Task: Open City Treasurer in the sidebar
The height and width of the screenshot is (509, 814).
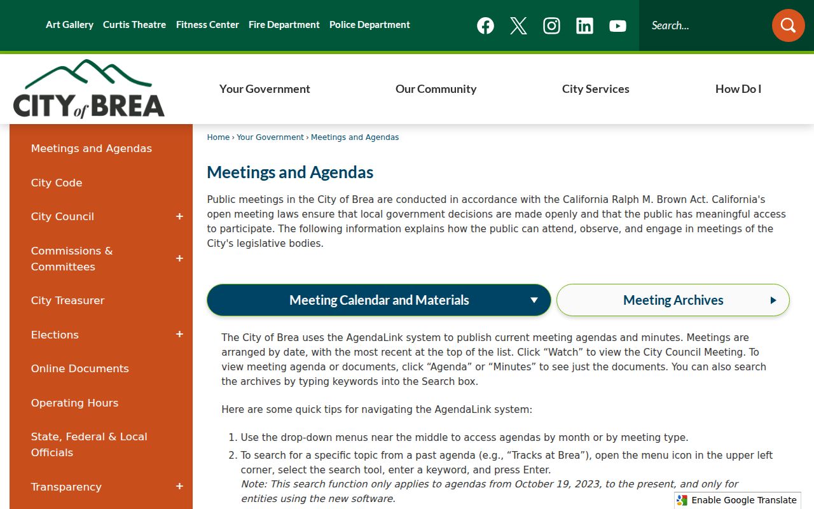Action: pyautogui.click(x=67, y=300)
